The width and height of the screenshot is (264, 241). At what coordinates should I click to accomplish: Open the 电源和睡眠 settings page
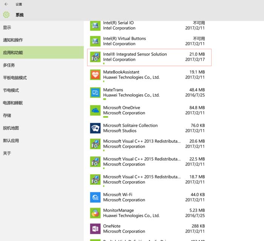coord(42,103)
